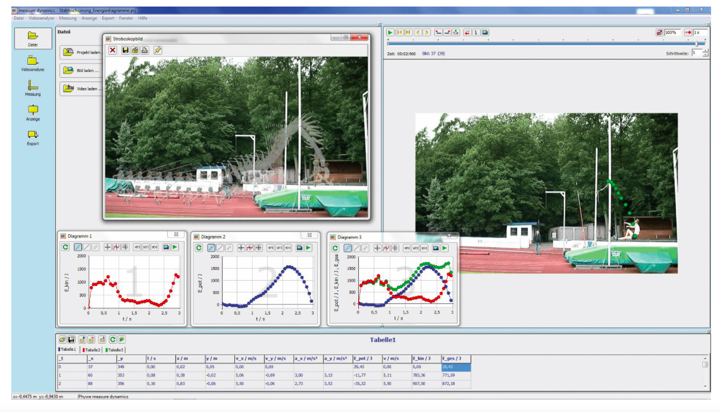720x412 pixels.
Task: Click the playback speed 1 x field
Action: (700, 33)
